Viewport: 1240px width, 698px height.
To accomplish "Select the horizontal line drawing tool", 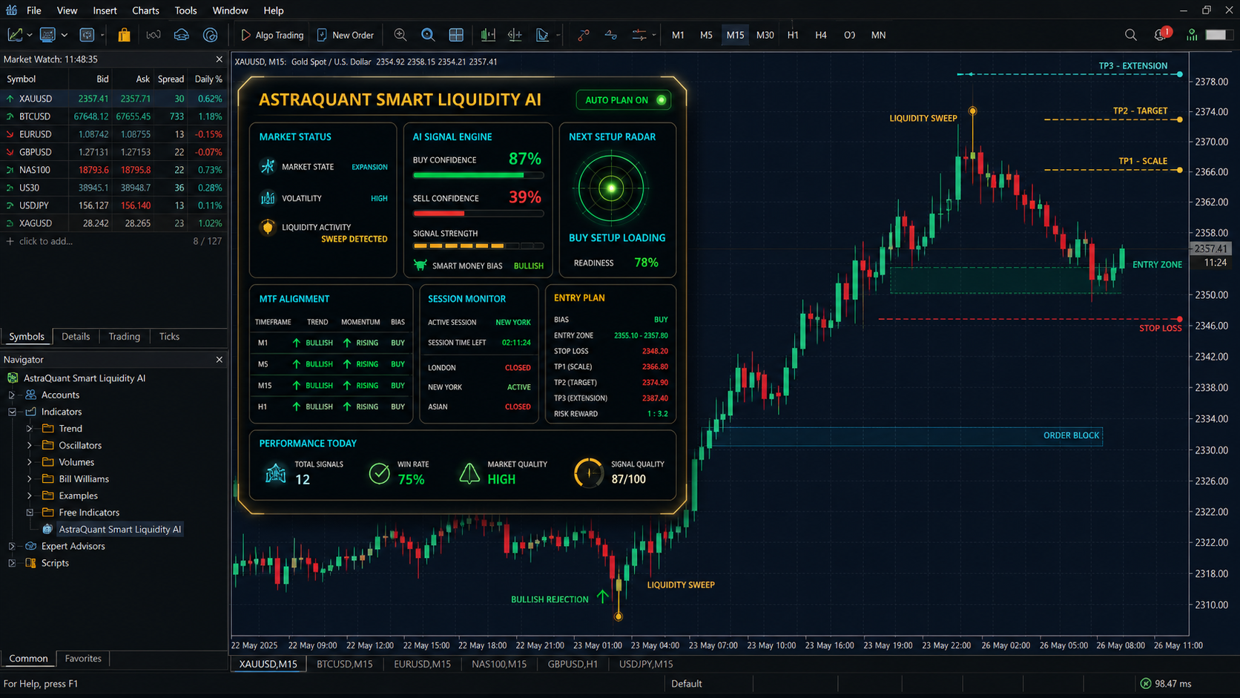I will pos(611,35).
